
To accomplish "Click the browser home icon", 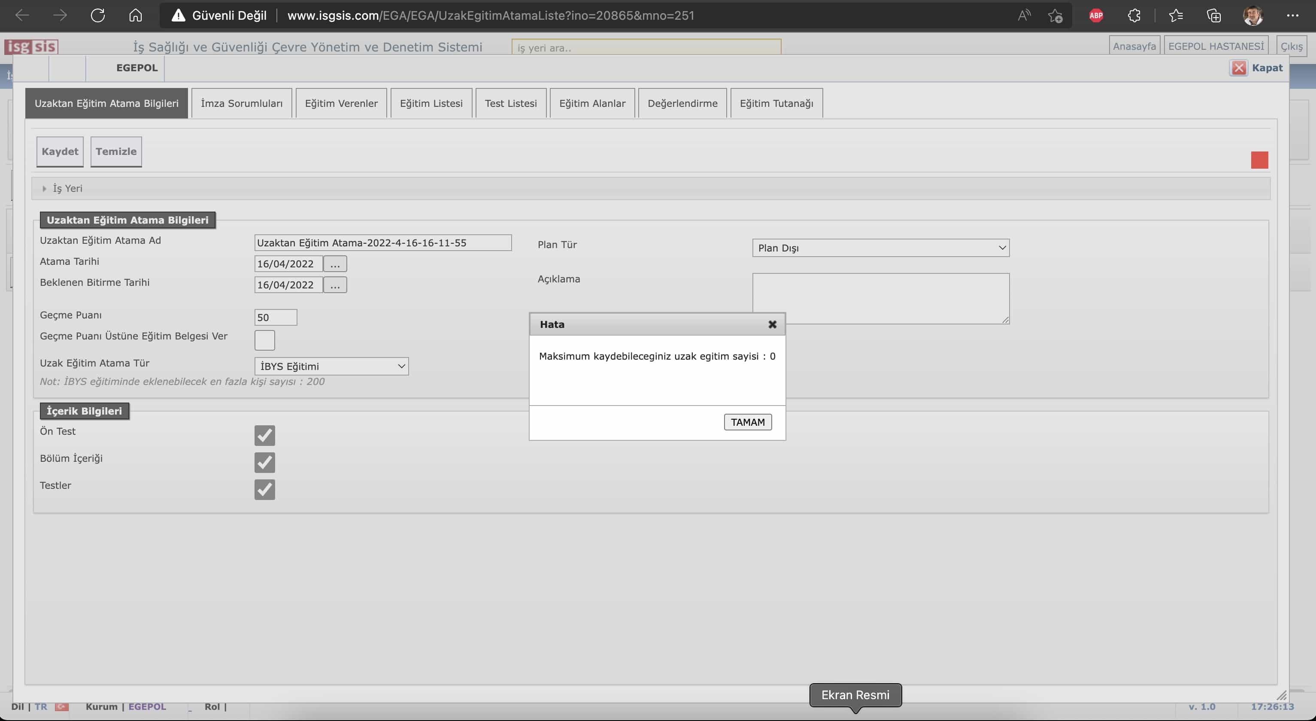I will (x=135, y=15).
